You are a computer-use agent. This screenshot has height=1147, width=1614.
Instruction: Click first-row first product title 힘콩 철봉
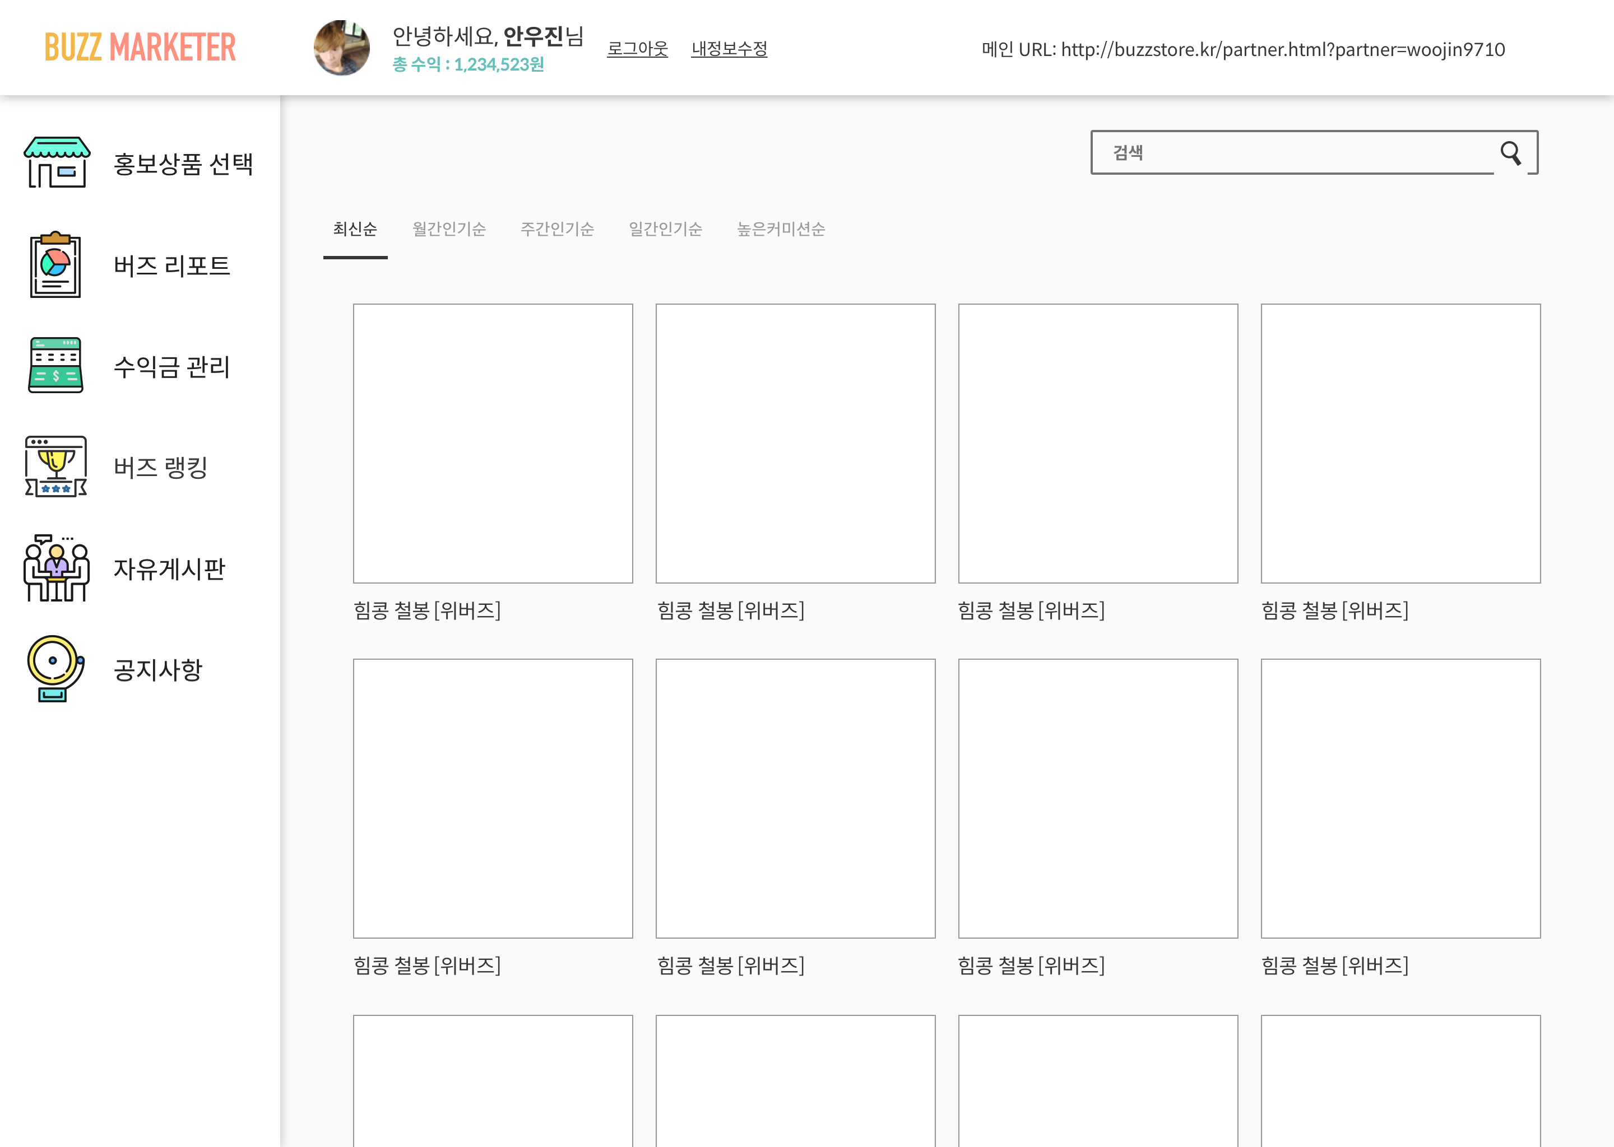pyautogui.click(x=428, y=610)
